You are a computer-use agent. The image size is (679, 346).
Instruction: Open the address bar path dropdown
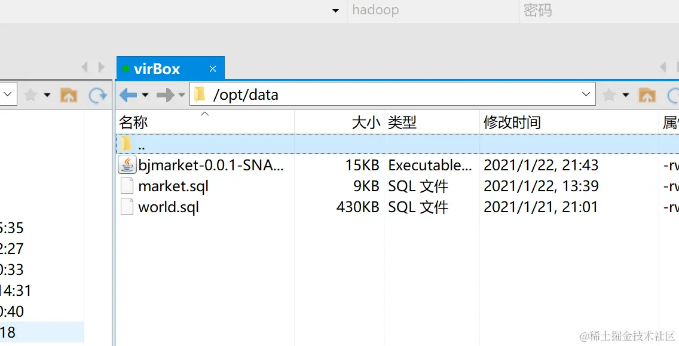click(x=586, y=94)
